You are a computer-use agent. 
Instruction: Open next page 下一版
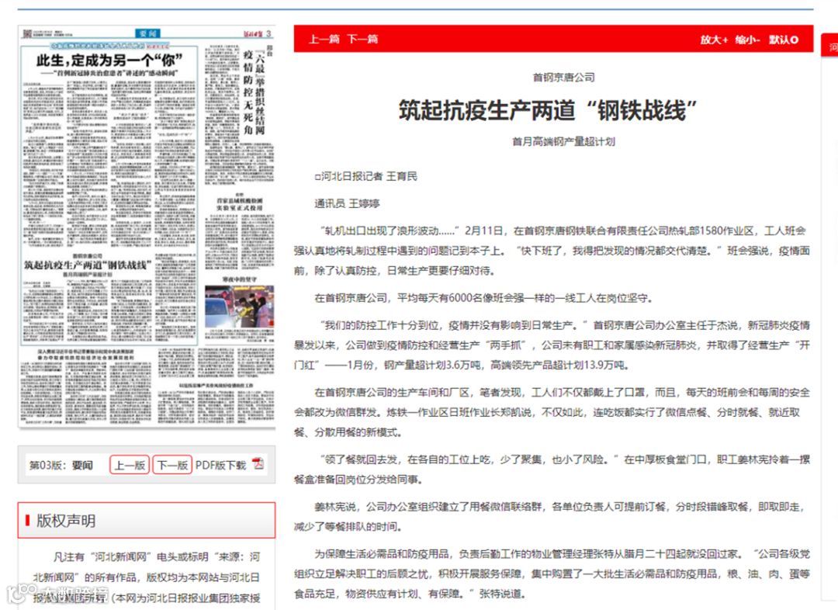(x=172, y=465)
